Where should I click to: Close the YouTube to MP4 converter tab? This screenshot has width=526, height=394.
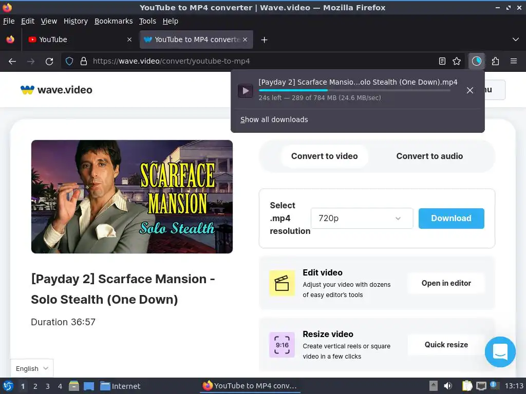pyautogui.click(x=245, y=40)
